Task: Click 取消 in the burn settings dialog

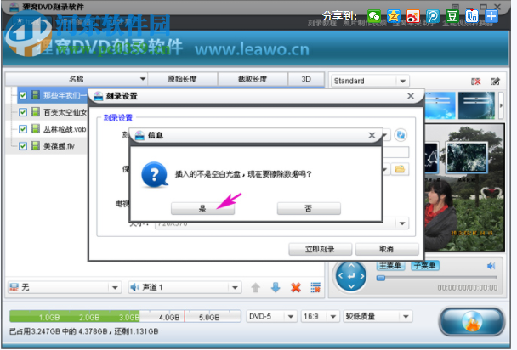Action: 387,249
